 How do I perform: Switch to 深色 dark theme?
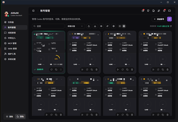(x=20, y=117)
